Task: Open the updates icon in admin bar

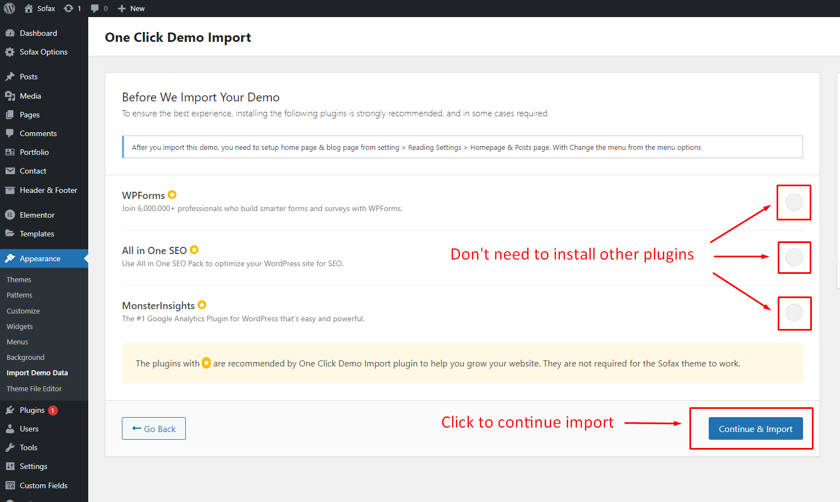Action: click(x=68, y=8)
